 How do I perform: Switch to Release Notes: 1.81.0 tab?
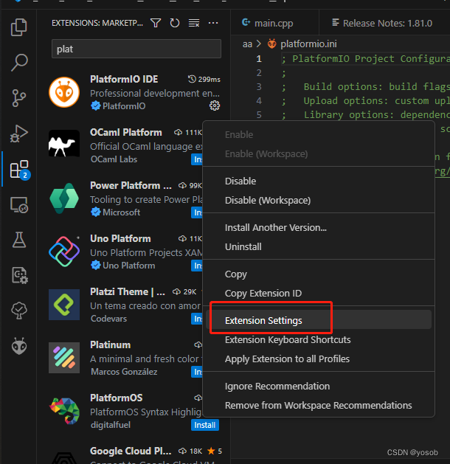pos(382,23)
